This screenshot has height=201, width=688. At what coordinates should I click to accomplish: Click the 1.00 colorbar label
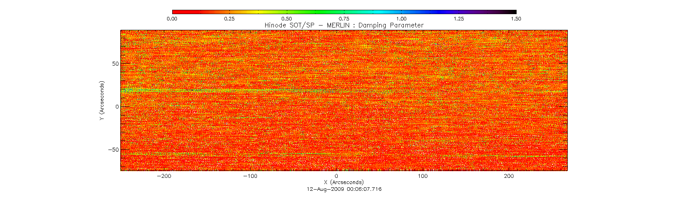(401, 18)
